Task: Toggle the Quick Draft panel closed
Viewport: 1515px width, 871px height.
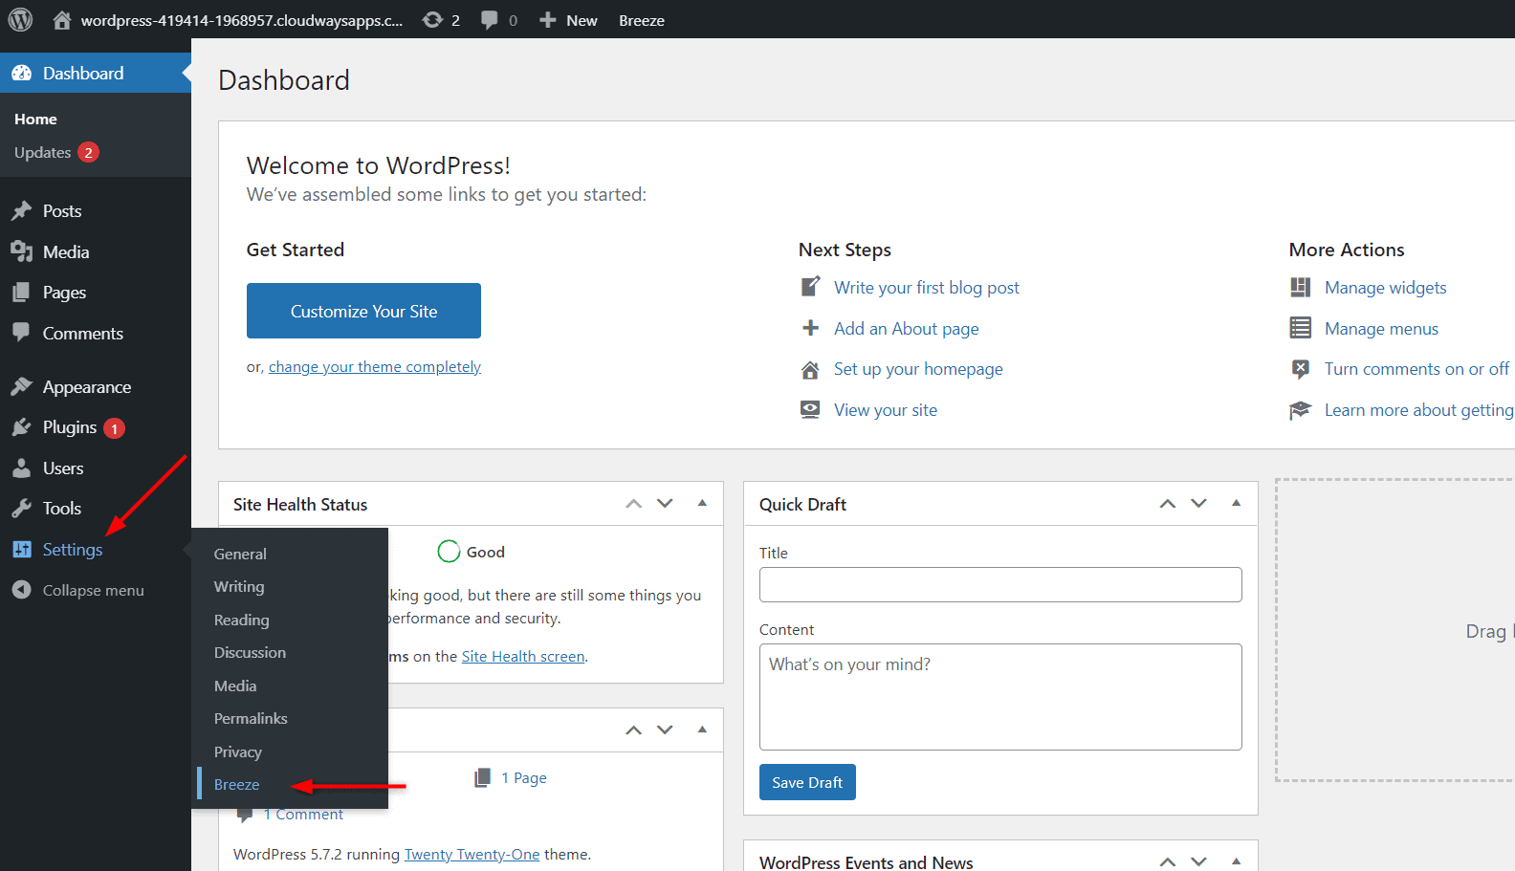Action: [x=1236, y=504]
